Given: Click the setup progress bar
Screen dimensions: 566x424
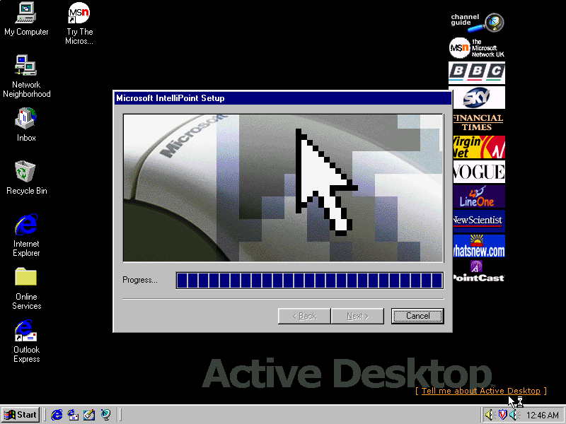Looking at the screenshot, I should tap(309, 281).
